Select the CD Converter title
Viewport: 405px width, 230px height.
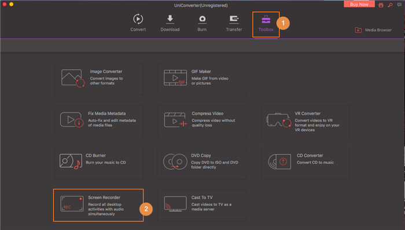click(310, 156)
